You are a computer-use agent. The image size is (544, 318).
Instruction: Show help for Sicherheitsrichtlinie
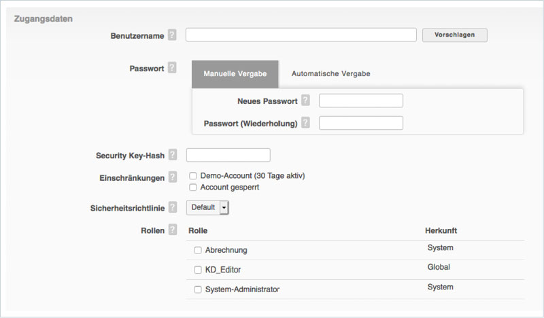(x=172, y=207)
